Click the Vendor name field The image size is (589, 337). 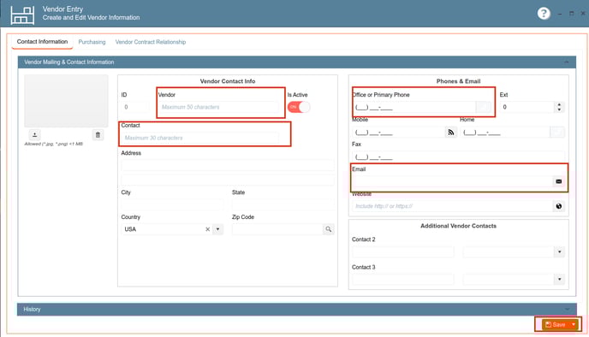218,107
